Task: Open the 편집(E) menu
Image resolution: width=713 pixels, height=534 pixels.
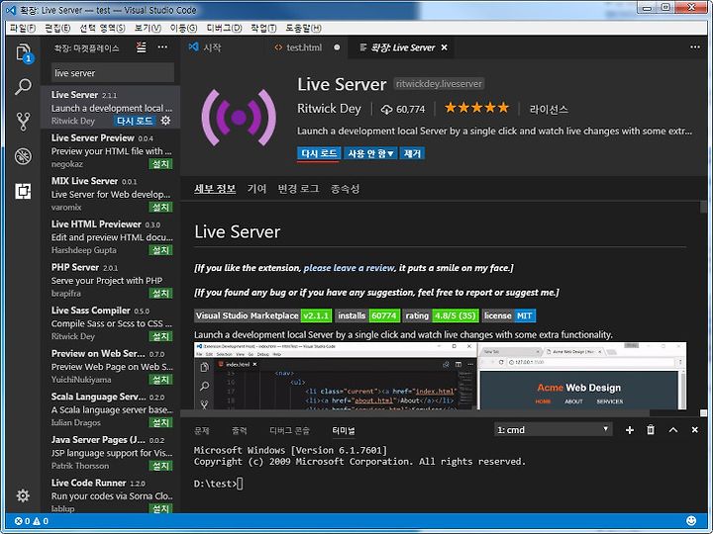Action: click(57, 28)
